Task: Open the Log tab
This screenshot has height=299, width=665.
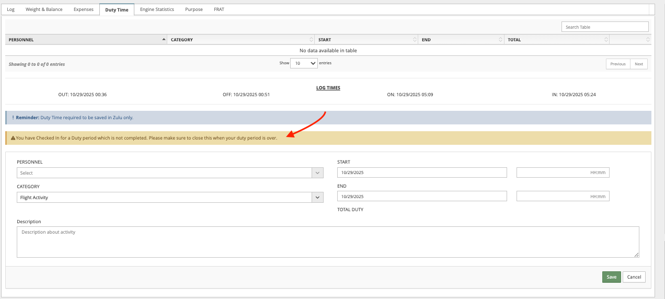Action: click(10, 9)
